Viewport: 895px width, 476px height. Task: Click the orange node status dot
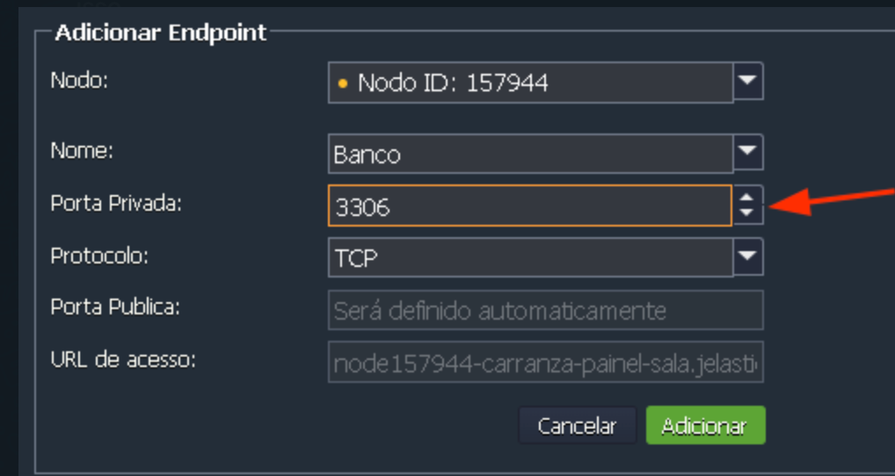click(x=343, y=83)
